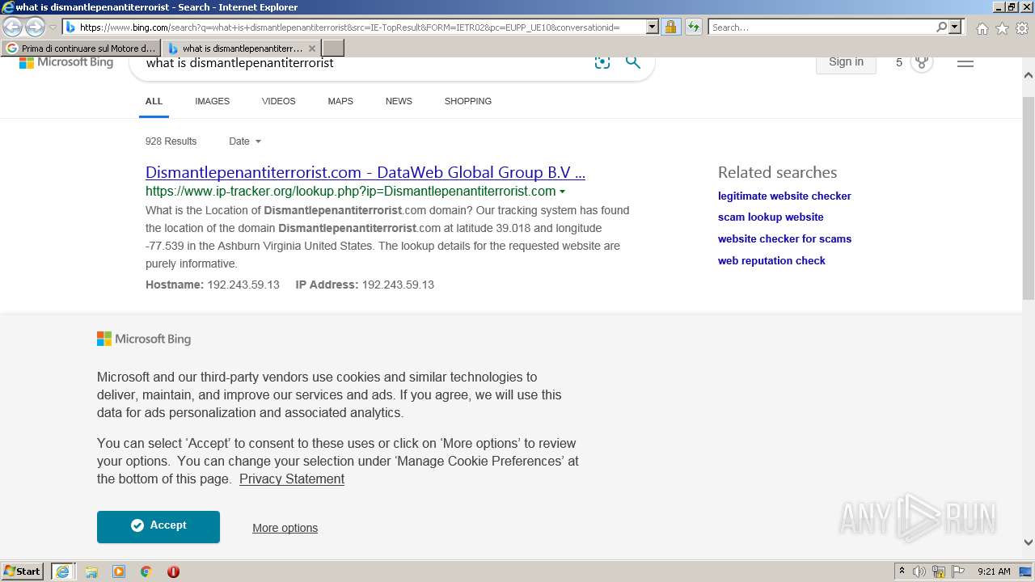Click the security lock icon

pos(670,27)
